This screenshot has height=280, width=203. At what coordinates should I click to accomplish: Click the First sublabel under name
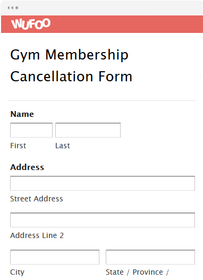click(x=18, y=146)
